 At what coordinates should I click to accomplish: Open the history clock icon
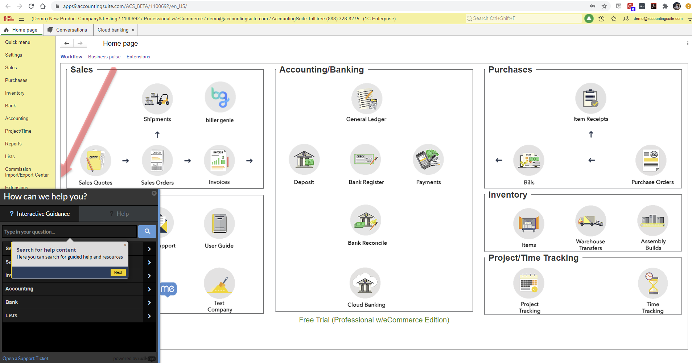point(601,18)
